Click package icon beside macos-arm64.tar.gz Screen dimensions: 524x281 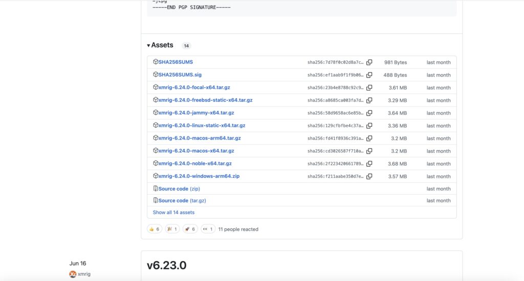(156, 138)
